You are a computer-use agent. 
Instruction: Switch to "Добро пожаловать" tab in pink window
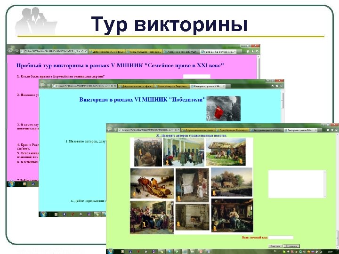(x=107, y=52)
